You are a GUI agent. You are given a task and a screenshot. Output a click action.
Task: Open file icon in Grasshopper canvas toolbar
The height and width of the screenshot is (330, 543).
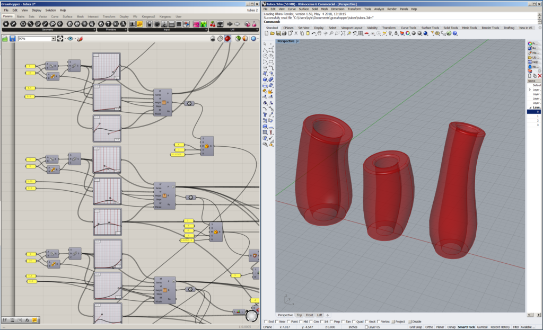5,39
